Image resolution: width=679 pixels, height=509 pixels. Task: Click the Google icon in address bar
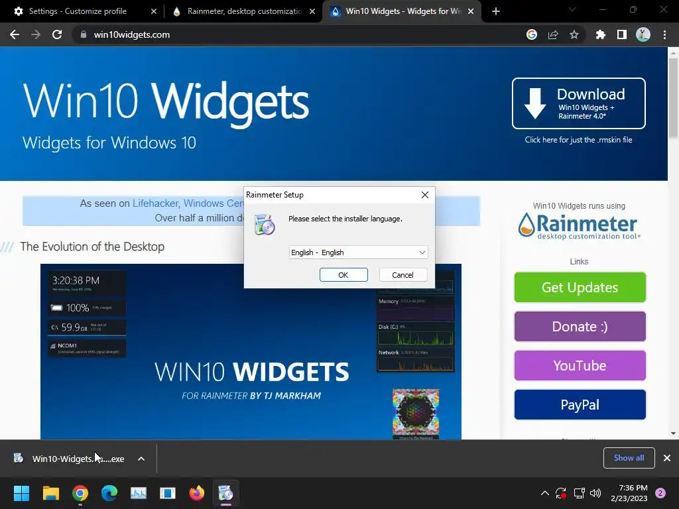coord(532,34)
